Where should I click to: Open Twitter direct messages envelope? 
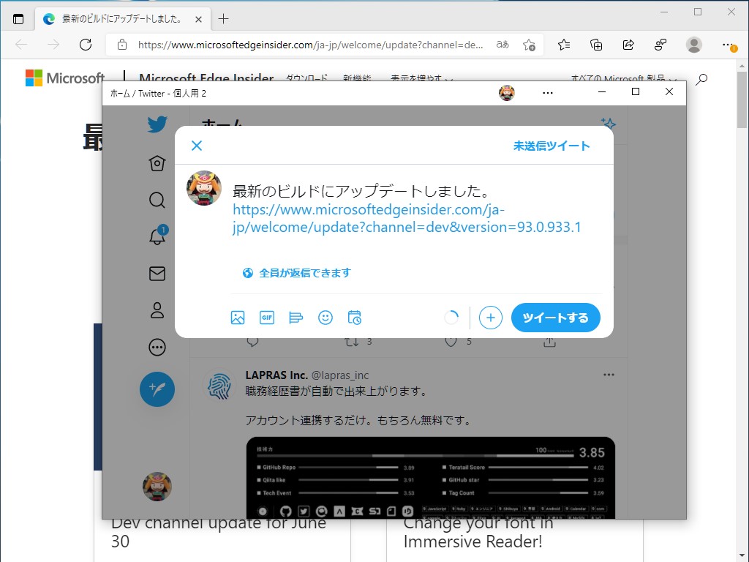(157, 274)
